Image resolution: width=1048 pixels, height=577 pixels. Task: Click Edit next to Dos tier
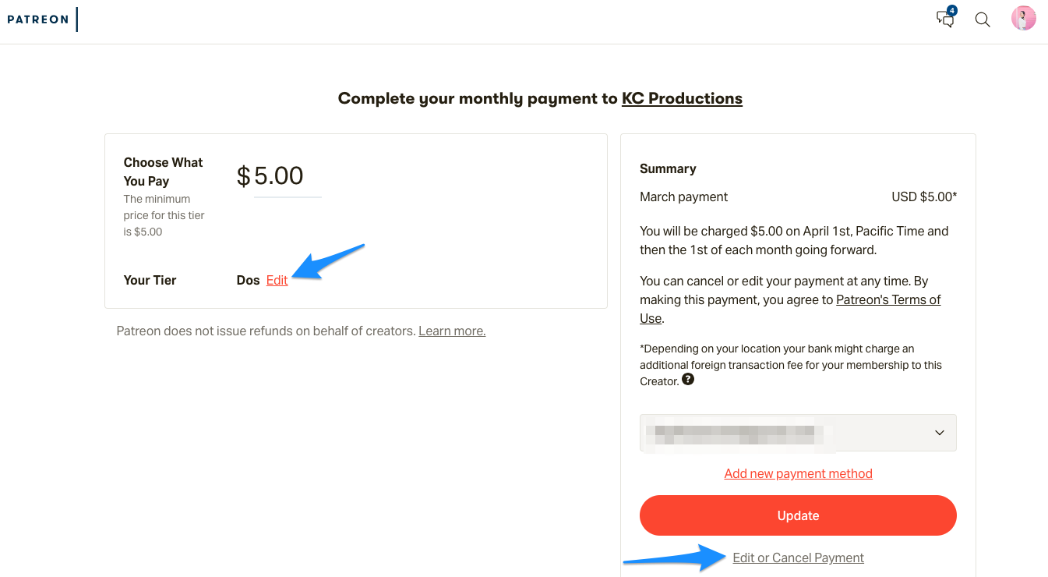coord(277,281)
